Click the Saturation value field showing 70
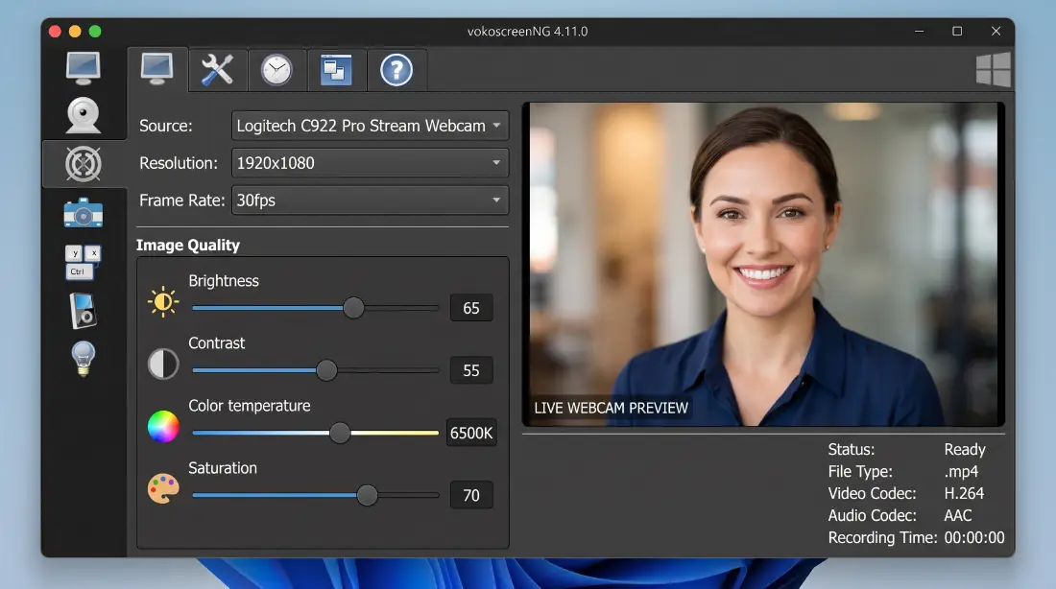 471,495
